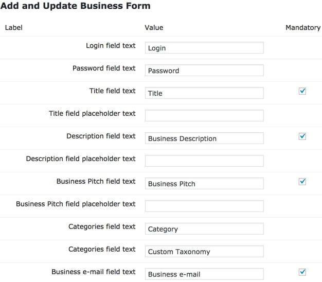322x282 pixels.
Task: Click the "Login field text" label
Action: click(x=111, y=46)
